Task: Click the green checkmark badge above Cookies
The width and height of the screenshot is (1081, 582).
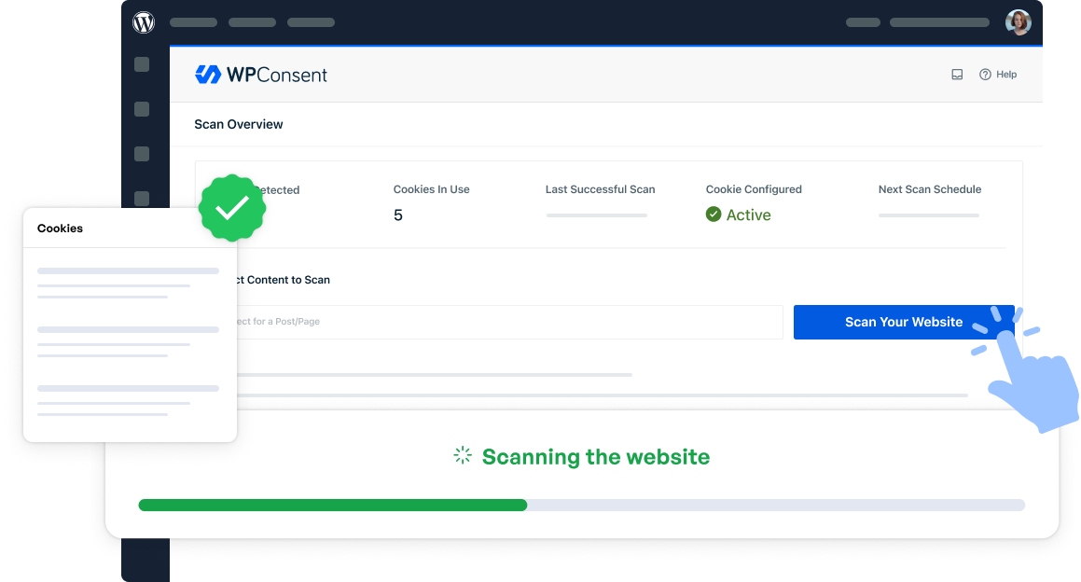Action: click(x=231, y=208)
